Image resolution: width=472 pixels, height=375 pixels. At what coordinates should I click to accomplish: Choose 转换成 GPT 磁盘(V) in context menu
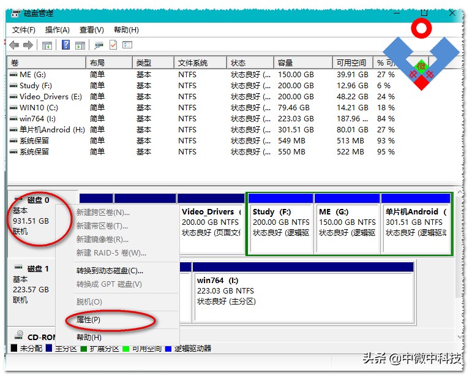[109, 284]
